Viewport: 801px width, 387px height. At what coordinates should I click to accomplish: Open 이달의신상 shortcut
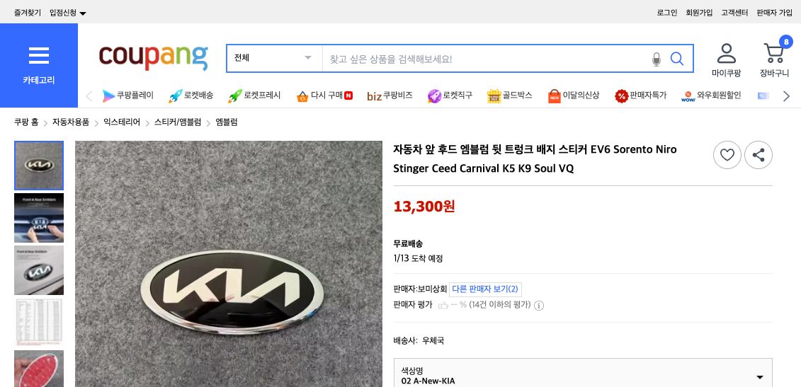point(574,96)
